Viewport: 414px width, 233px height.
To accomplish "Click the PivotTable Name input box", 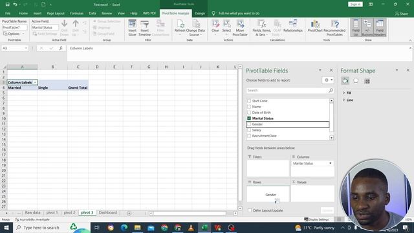I will point(15,27).
